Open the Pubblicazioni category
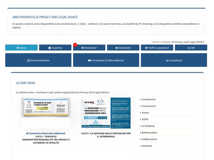This screenshot has height=160, width=214. [149, 139]
